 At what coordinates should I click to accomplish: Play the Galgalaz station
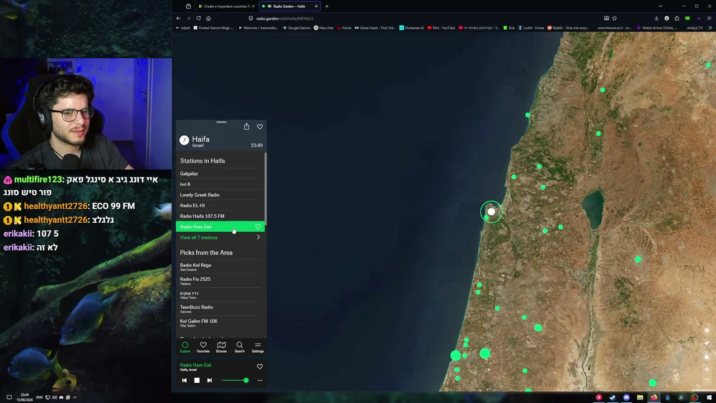pos(220,174)
